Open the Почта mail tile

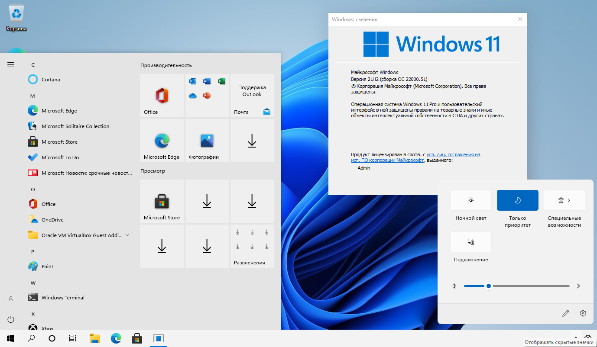[x=252, y=96]
